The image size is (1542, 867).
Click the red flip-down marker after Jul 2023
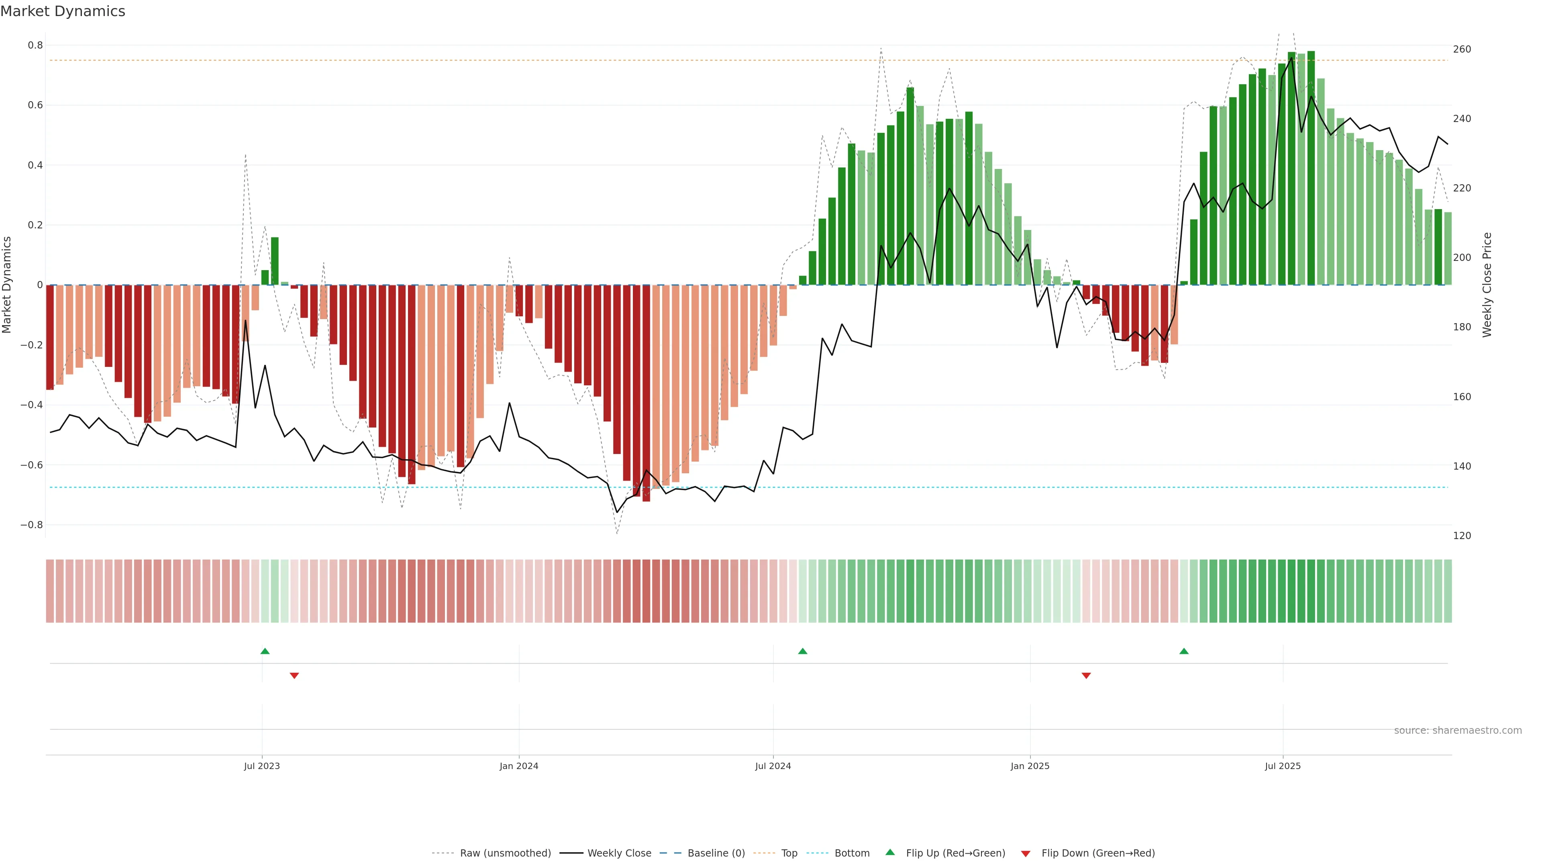pyautogui.click(x=294, y=676)
